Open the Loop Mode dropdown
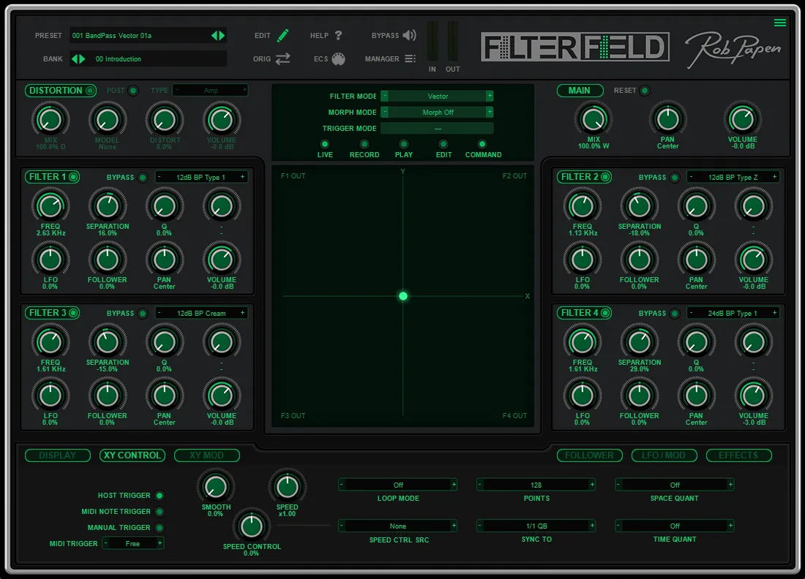This screenshot has height=579, width=805. point(398,485)
